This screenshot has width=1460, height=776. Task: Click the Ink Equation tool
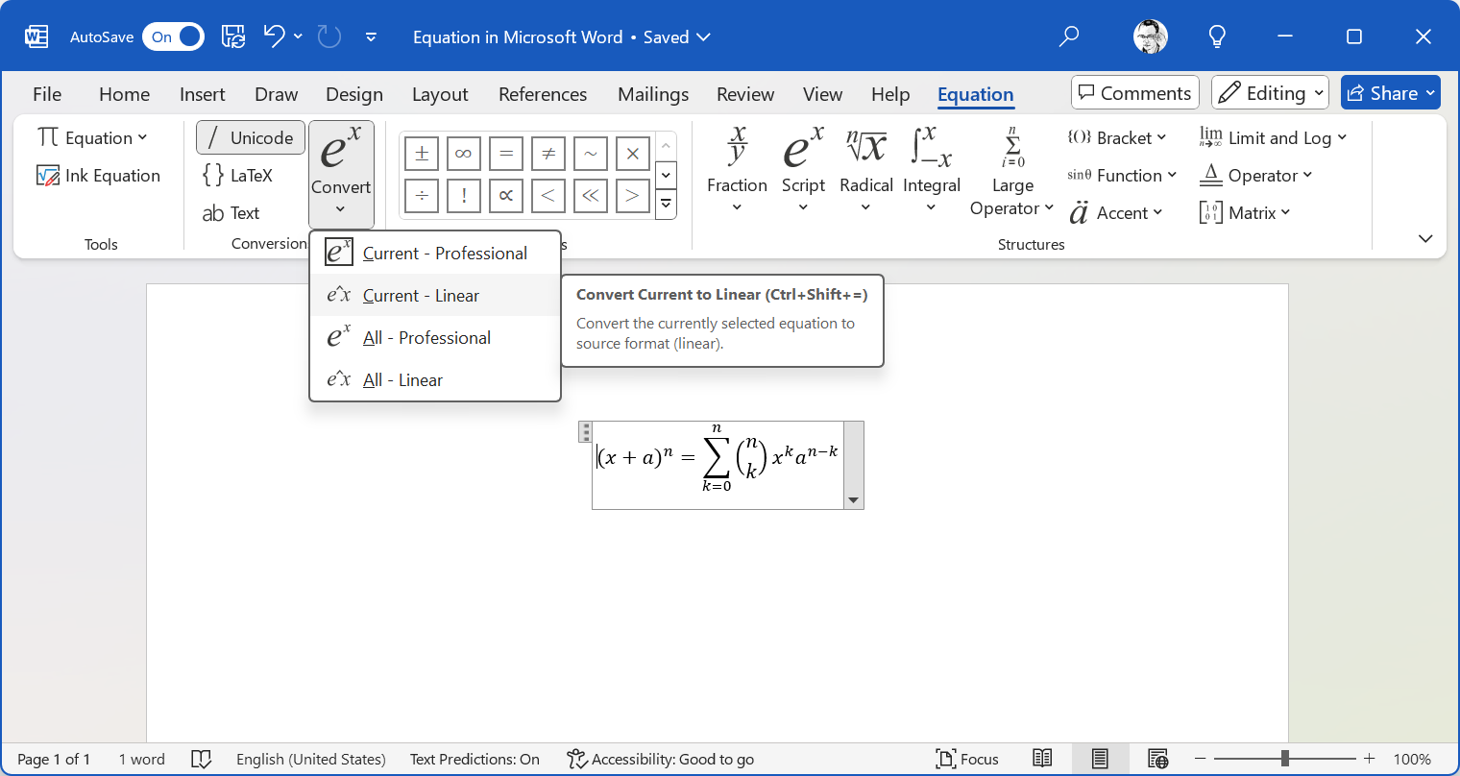[99, 176]
